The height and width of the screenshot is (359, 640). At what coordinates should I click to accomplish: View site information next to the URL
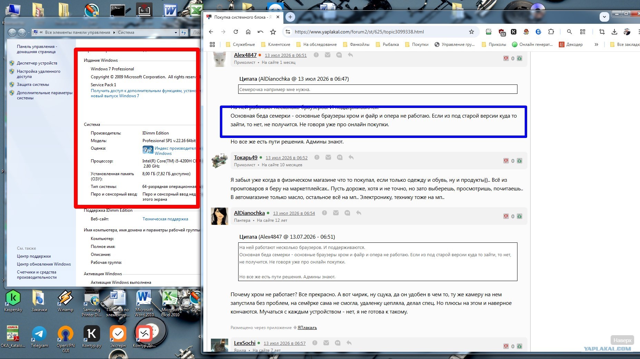287,32
